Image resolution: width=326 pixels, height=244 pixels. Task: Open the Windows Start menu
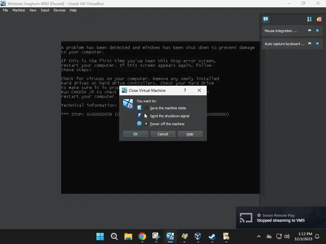(x=100, y=236)
